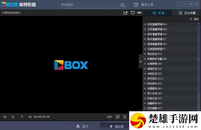Skip to the next item
This screenshot has width=201, height=130.
coord(30,117)
